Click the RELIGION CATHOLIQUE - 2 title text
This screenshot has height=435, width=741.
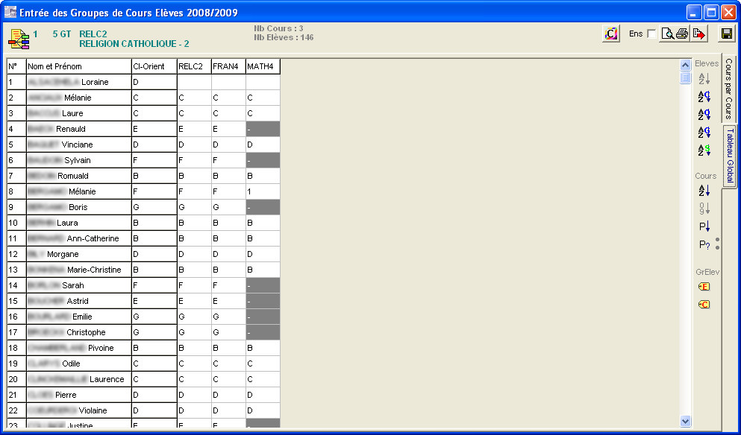134,44
